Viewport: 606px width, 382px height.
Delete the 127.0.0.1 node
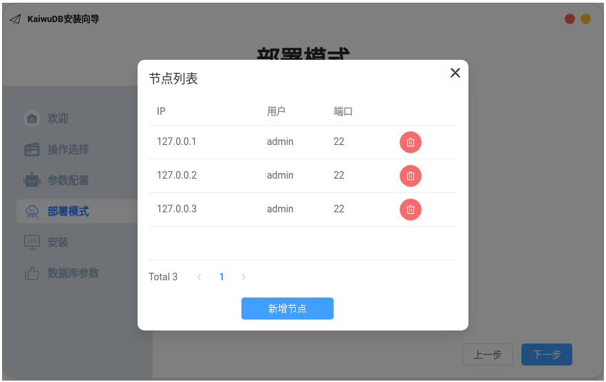[411, 142]
